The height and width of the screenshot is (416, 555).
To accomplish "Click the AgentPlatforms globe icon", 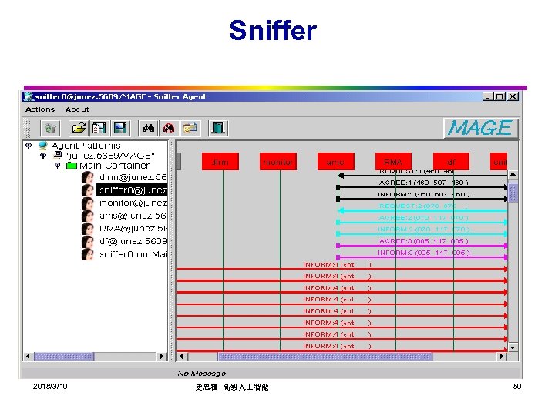I will click(x=43, y=146).
